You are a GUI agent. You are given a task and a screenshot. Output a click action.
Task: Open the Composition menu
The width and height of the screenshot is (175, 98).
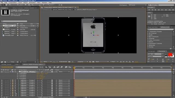[13, 2]
